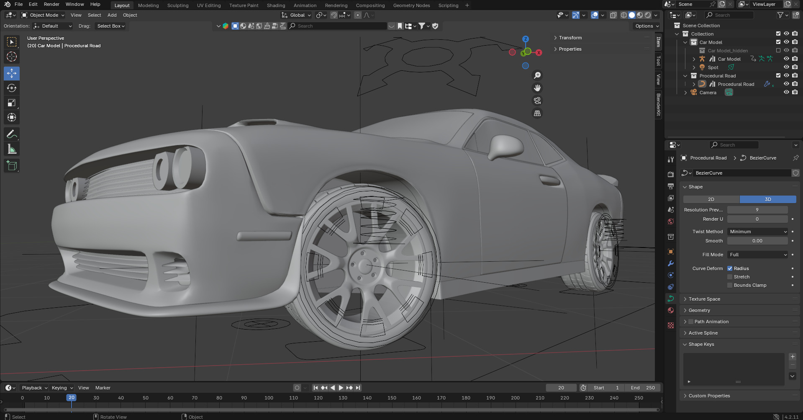Image resolution: width=803 pixels, height=420 pixels.
Task: Open the Geometry Nodes workspace tab
Action: [x=411, y=5]
